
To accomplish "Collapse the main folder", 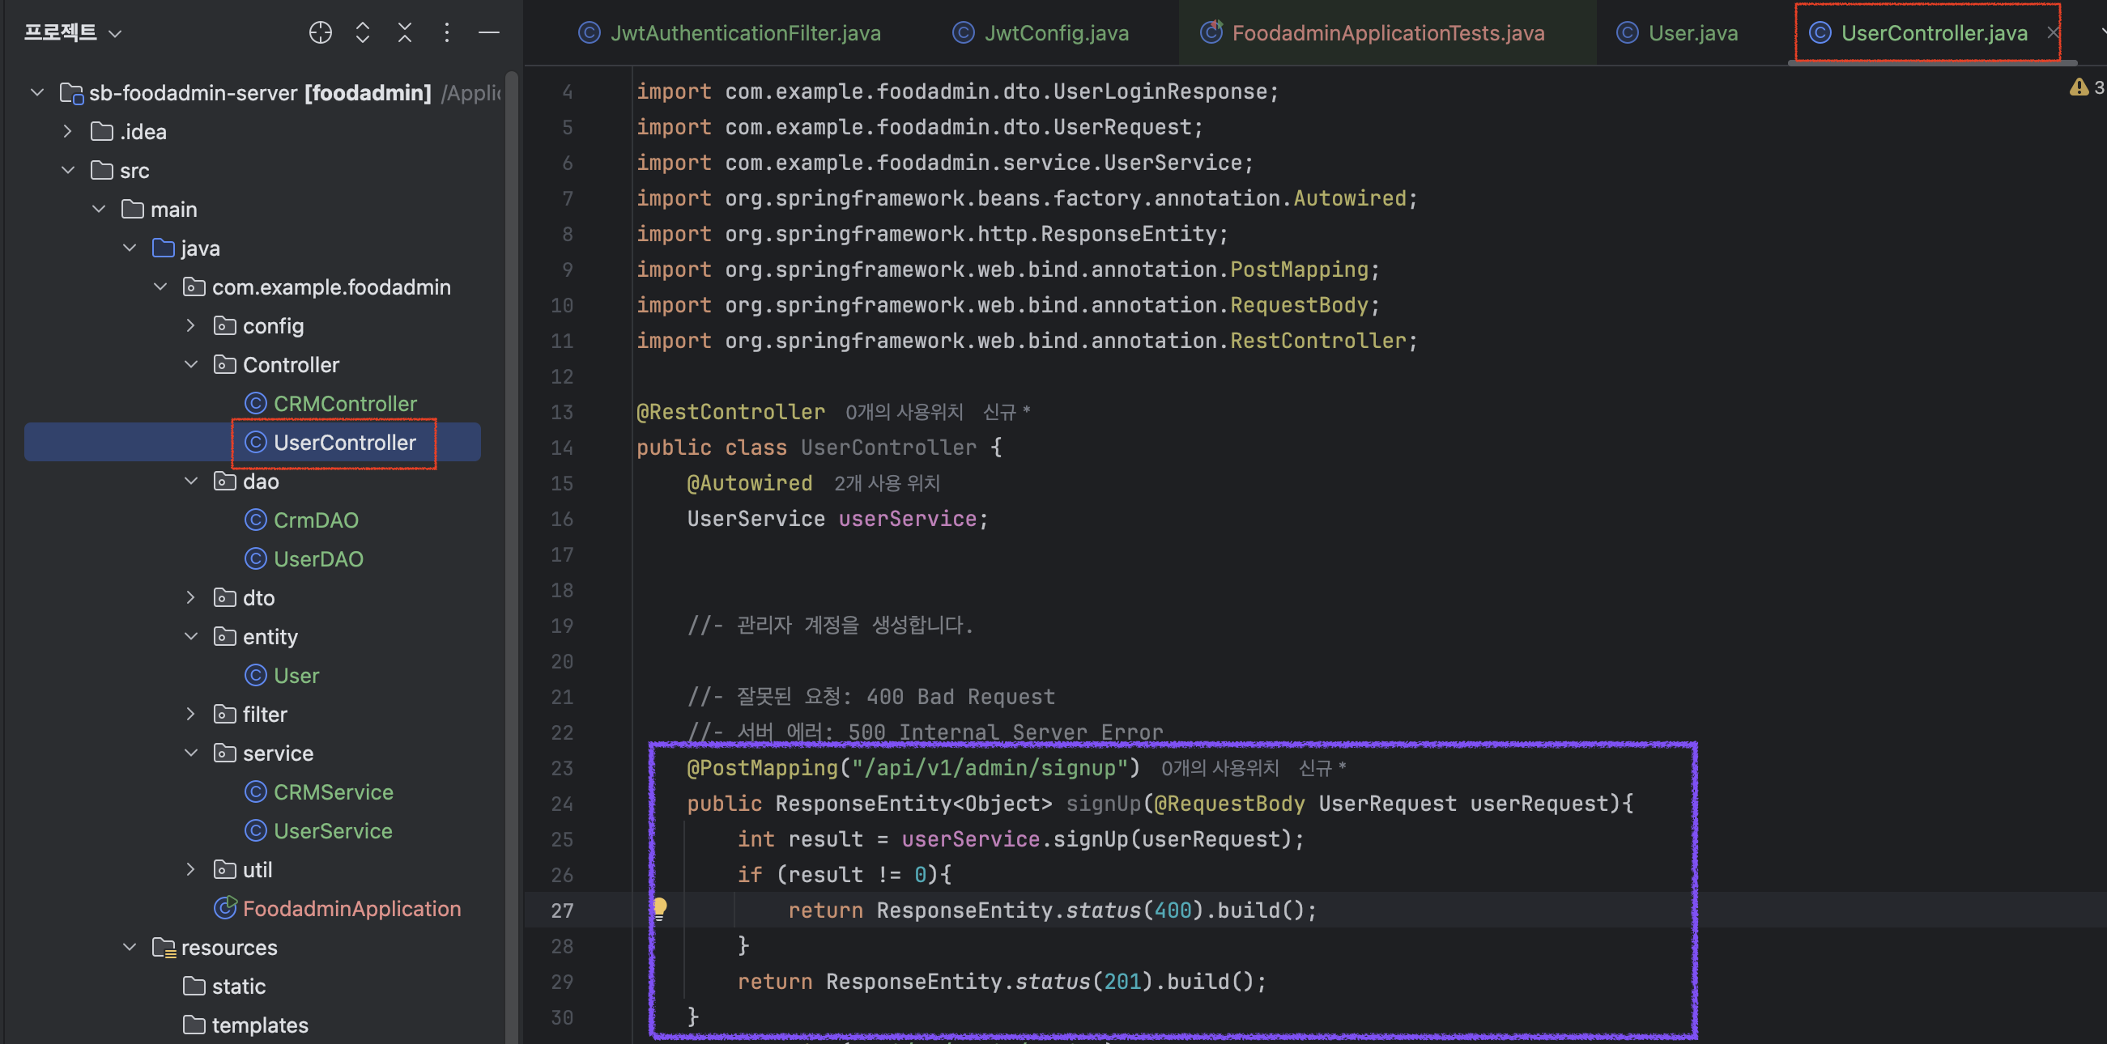I will 99,209.
